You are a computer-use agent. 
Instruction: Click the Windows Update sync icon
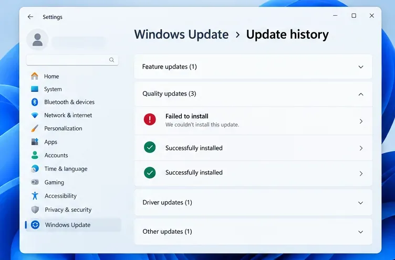pos(35,225)
